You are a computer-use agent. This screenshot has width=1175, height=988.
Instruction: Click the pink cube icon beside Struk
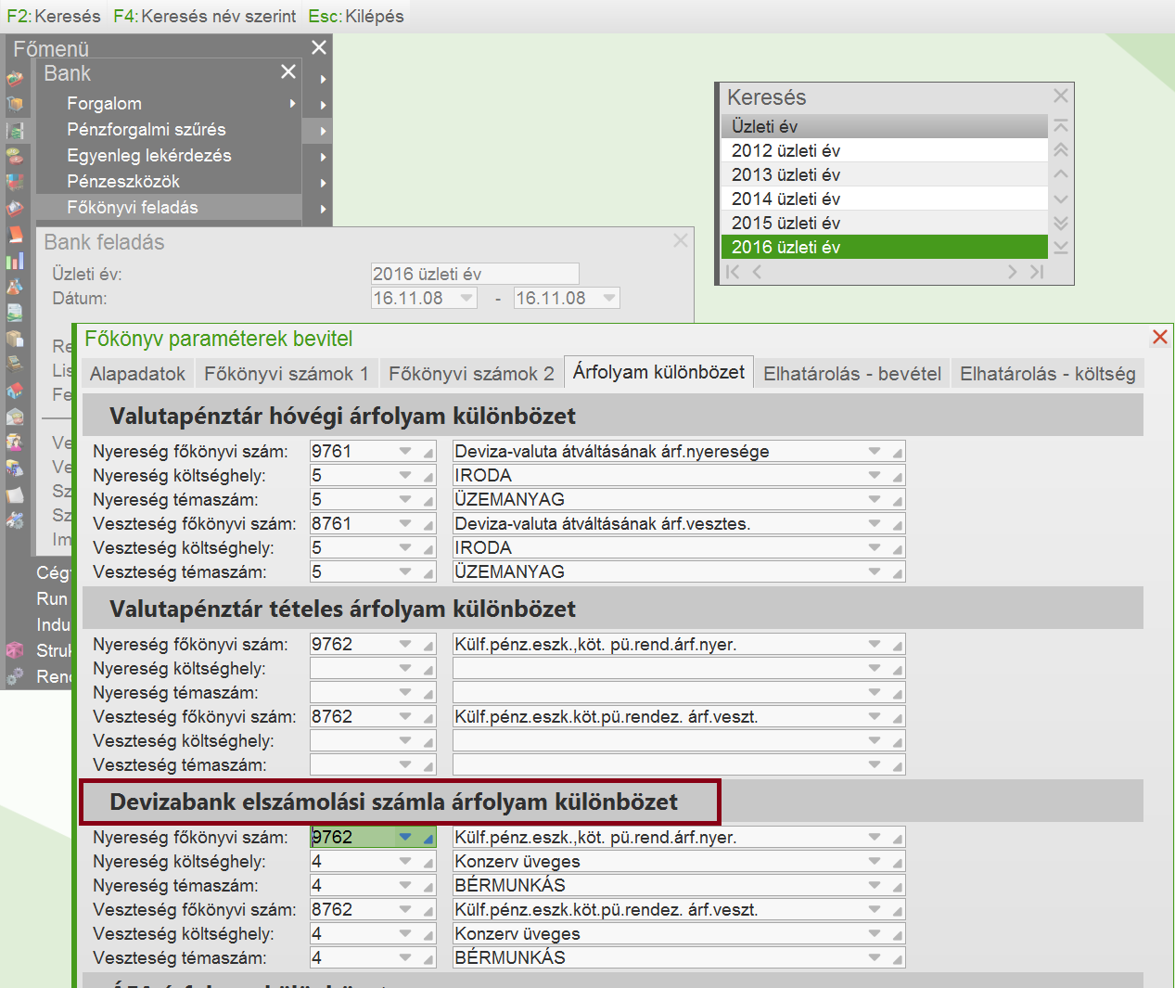pyautogui.click(x=15, y=650)
